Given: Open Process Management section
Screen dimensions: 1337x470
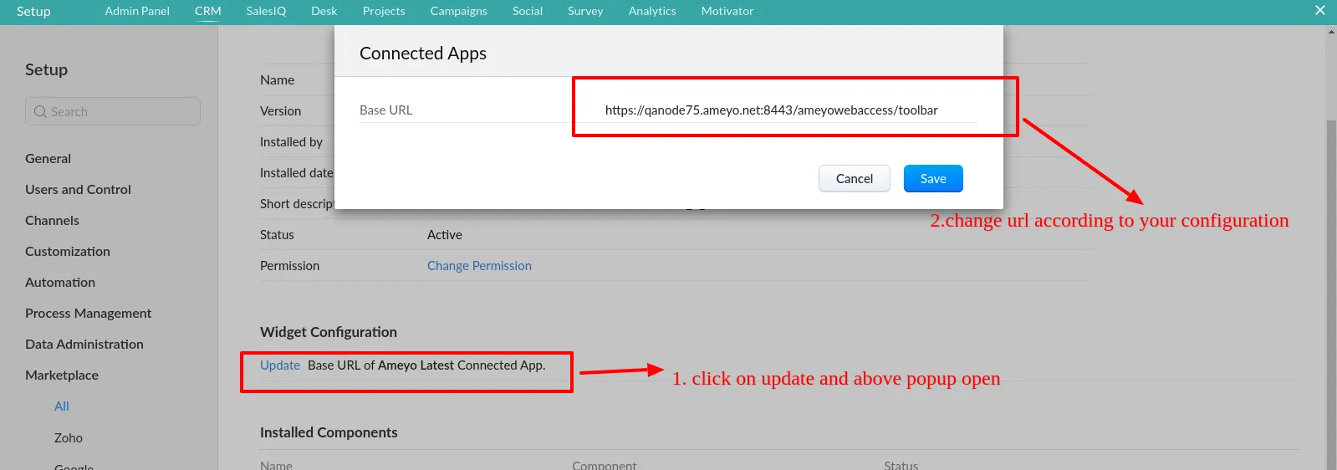Looking at the screenshot, I should point(88,313).
